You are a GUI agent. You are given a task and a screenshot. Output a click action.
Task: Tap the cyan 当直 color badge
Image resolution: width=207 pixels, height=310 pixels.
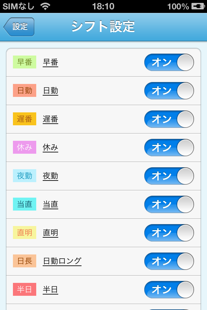pyautogui.click(x=25, y=204)
